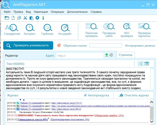The width and height of the screenshot is (157, 125).
Task: Load the address with the green download arrow
Action: [107, 55]
